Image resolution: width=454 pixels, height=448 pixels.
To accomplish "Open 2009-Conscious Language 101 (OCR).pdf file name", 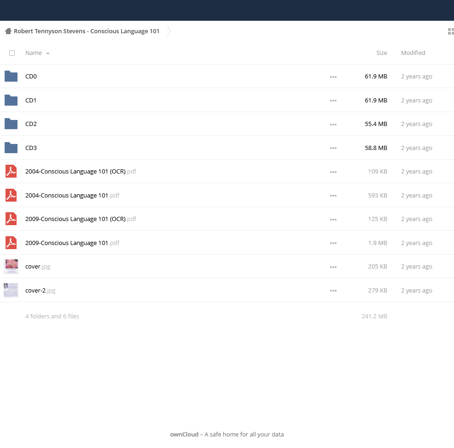I will tap(81, 219).
